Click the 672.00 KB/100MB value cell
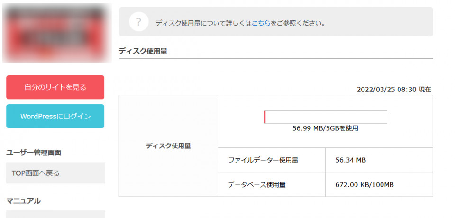Viewport: 455px width, 218px height. coord(379,184)
